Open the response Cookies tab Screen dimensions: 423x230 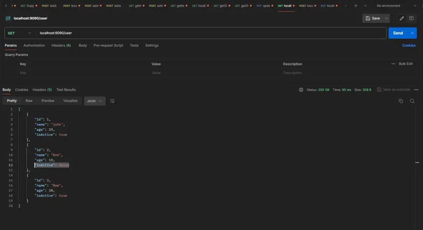[21, 90]
